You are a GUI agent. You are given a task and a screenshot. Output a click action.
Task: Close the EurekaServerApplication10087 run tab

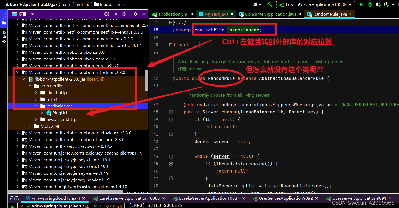243,198
